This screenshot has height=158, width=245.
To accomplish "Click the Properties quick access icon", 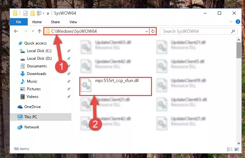I will [25, 13].
